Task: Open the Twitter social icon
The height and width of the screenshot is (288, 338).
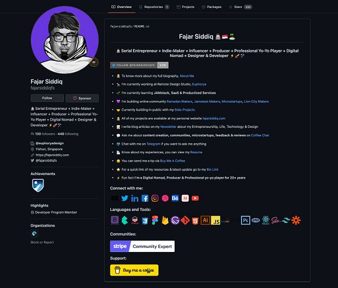Action: coord(124,198)
